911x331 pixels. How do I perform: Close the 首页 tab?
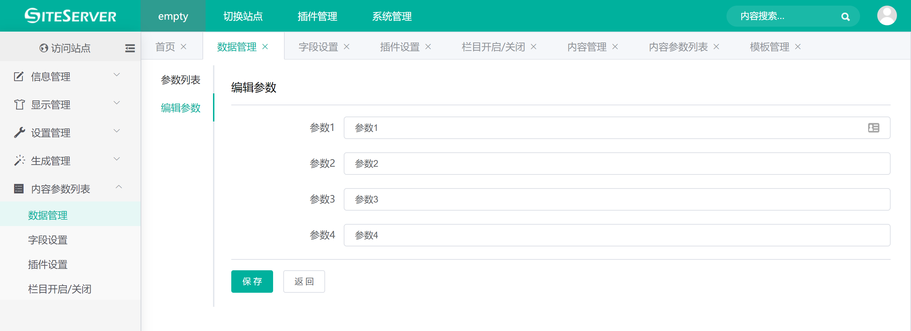coord(183,47)
